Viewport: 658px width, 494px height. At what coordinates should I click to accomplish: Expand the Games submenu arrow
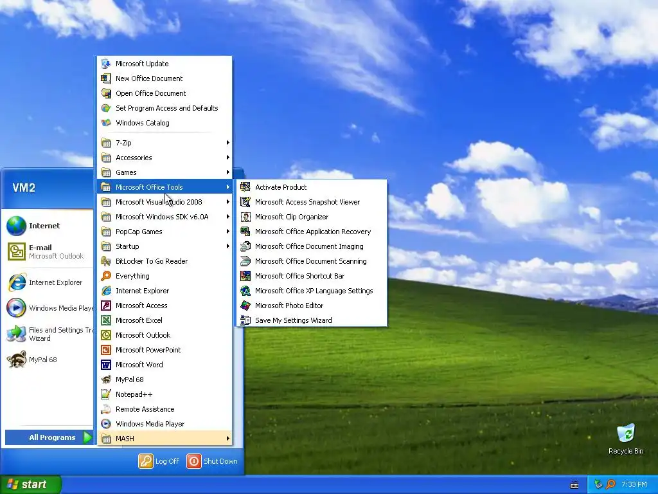coord(228,172)
